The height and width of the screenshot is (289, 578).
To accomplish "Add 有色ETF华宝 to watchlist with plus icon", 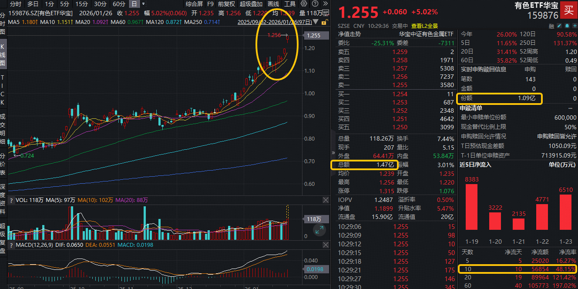I will (575, 26).
